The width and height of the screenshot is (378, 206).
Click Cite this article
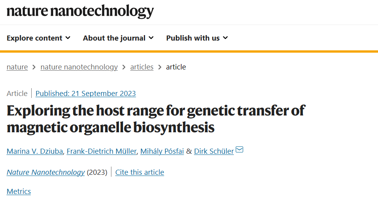(140, 172)
